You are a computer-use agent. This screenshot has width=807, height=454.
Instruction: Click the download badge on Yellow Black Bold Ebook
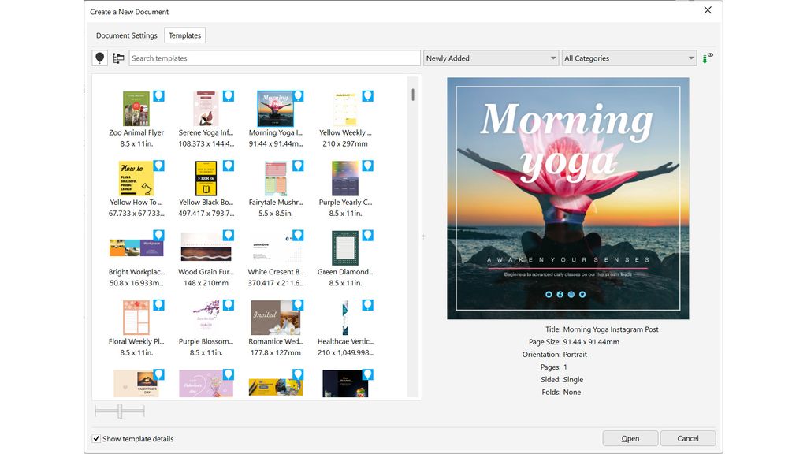click(229, 166)
